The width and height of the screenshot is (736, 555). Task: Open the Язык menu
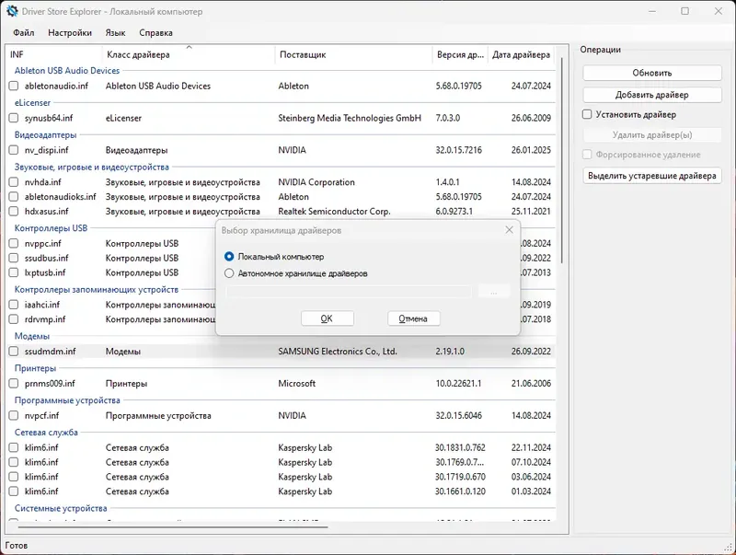[116, 33]
